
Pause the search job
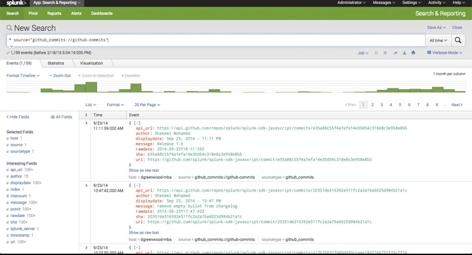[x=376, y=52]
